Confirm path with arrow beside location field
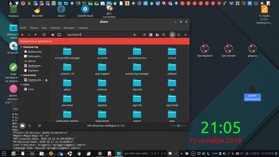 pos(134,35)
